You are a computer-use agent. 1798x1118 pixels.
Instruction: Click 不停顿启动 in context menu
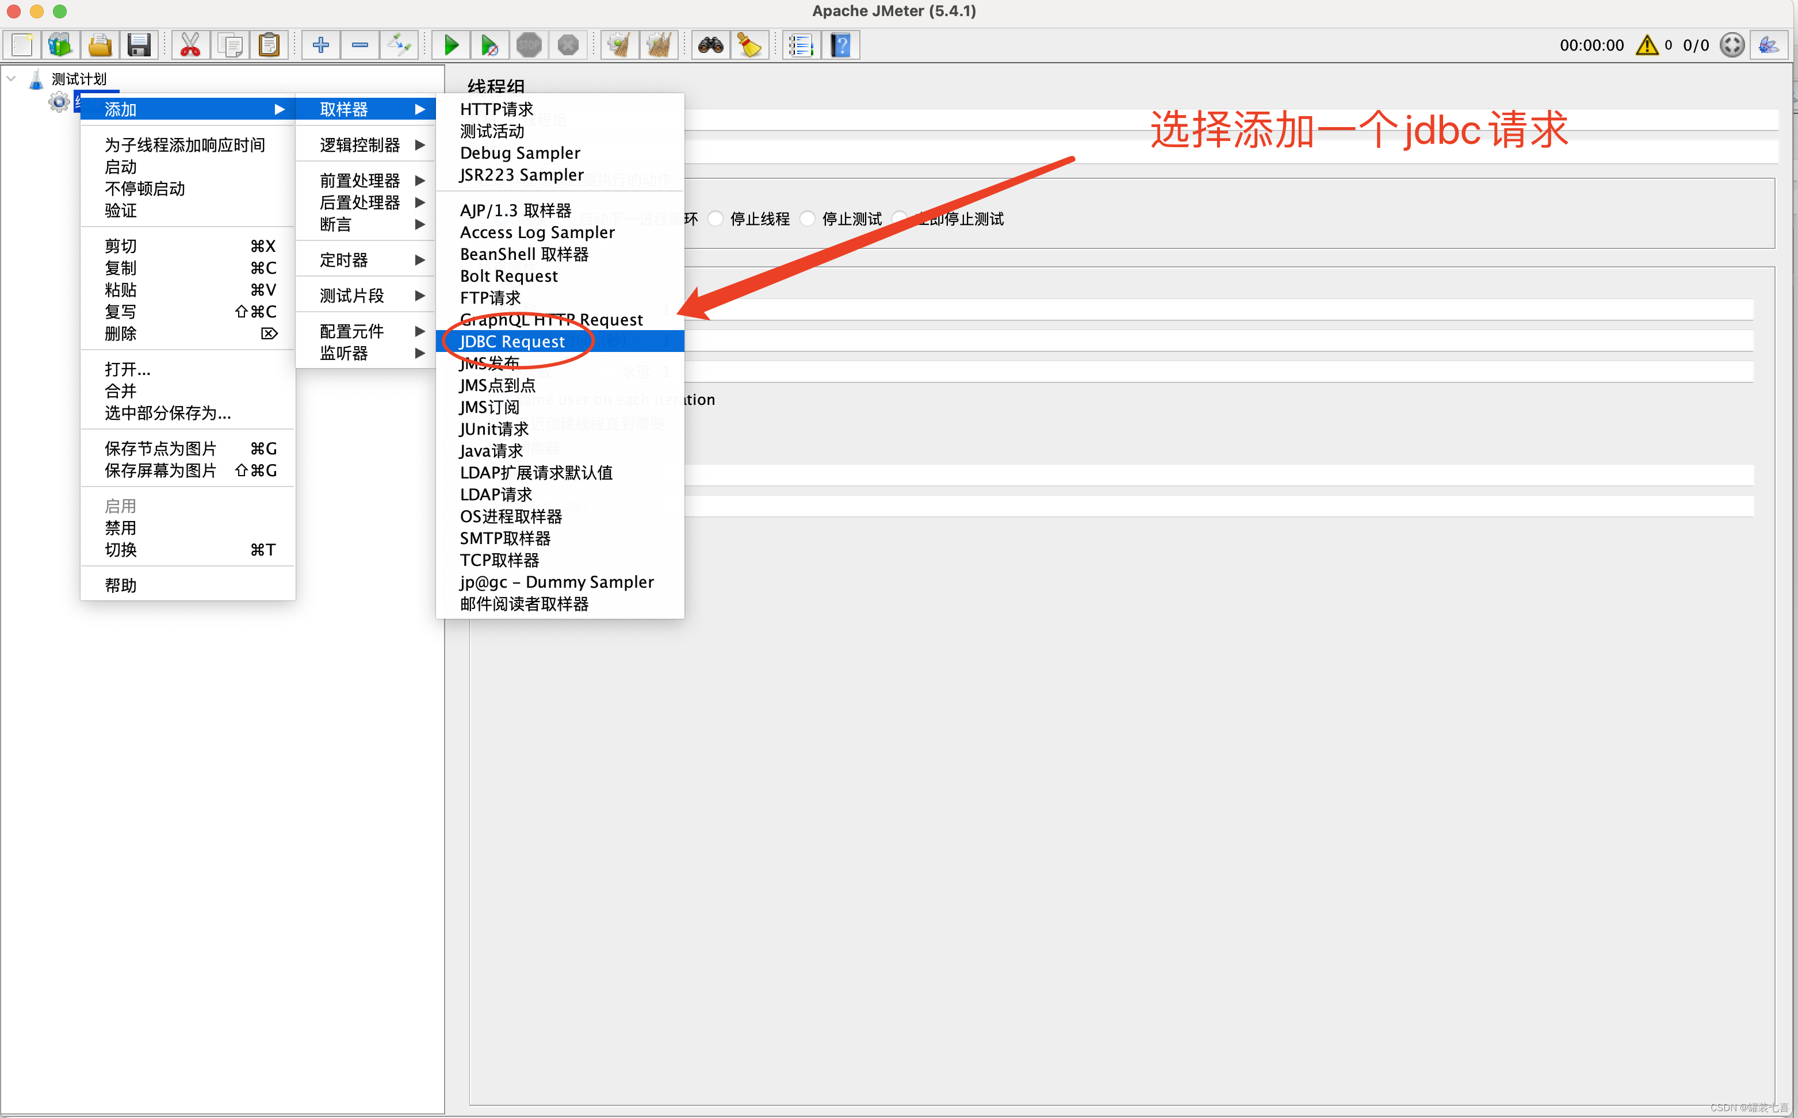188,189
